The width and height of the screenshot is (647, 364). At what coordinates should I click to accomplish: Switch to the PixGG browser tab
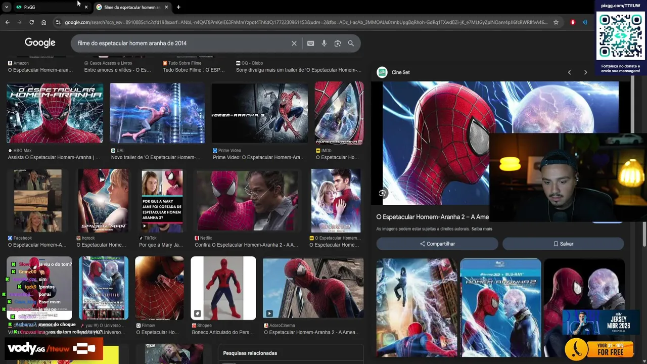[51, 7]
